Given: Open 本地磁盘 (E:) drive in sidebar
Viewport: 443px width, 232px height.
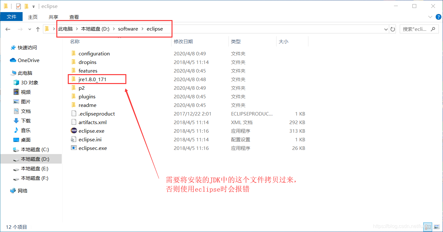Looking at the screenshot, I should point(31,168).
